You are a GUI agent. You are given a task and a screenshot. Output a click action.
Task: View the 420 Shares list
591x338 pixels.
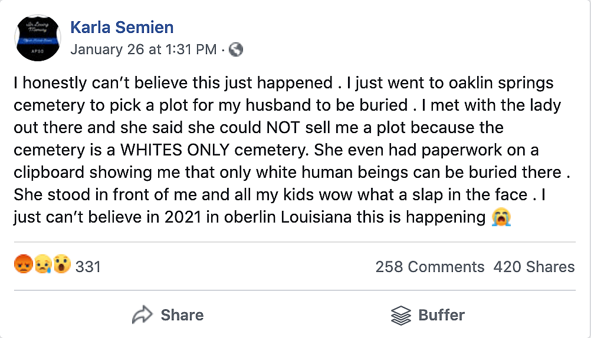click(534, 267)
